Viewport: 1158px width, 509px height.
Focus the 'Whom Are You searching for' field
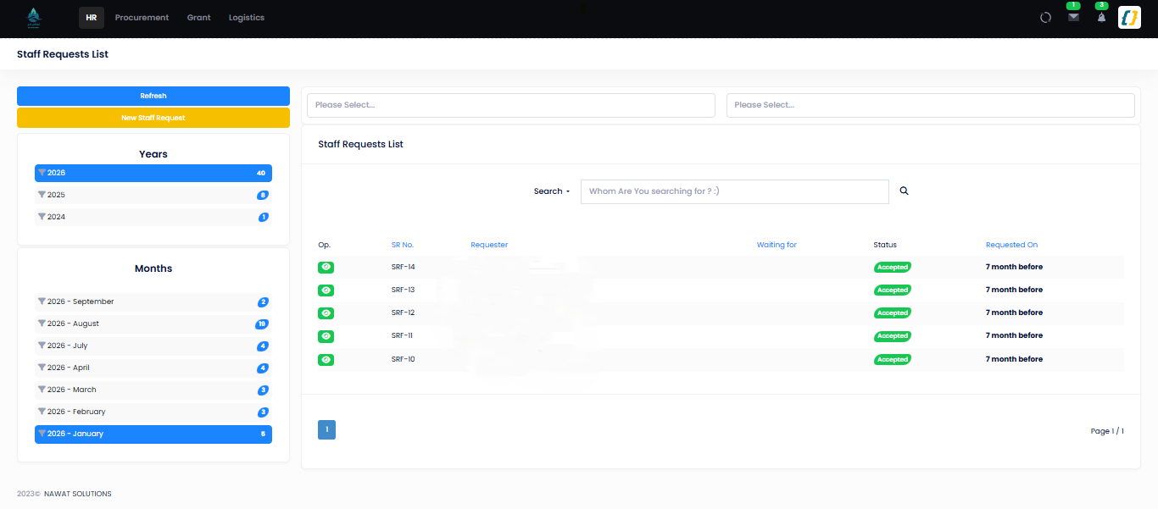[735, 191]
